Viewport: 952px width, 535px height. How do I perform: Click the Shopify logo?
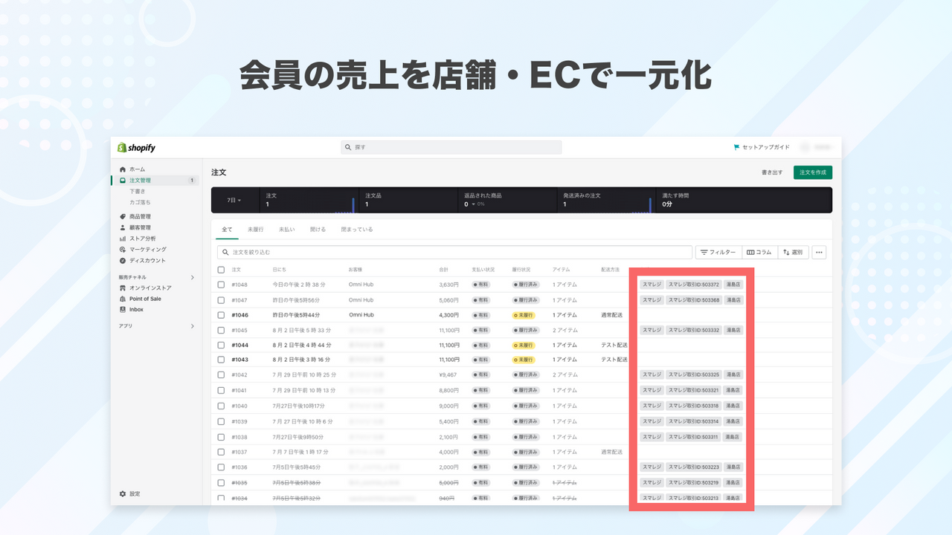coord(138,147)
